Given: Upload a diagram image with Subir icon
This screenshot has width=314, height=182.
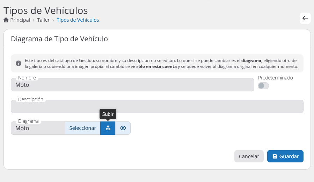Looking at the screenshot, I should tap(108, 128).
